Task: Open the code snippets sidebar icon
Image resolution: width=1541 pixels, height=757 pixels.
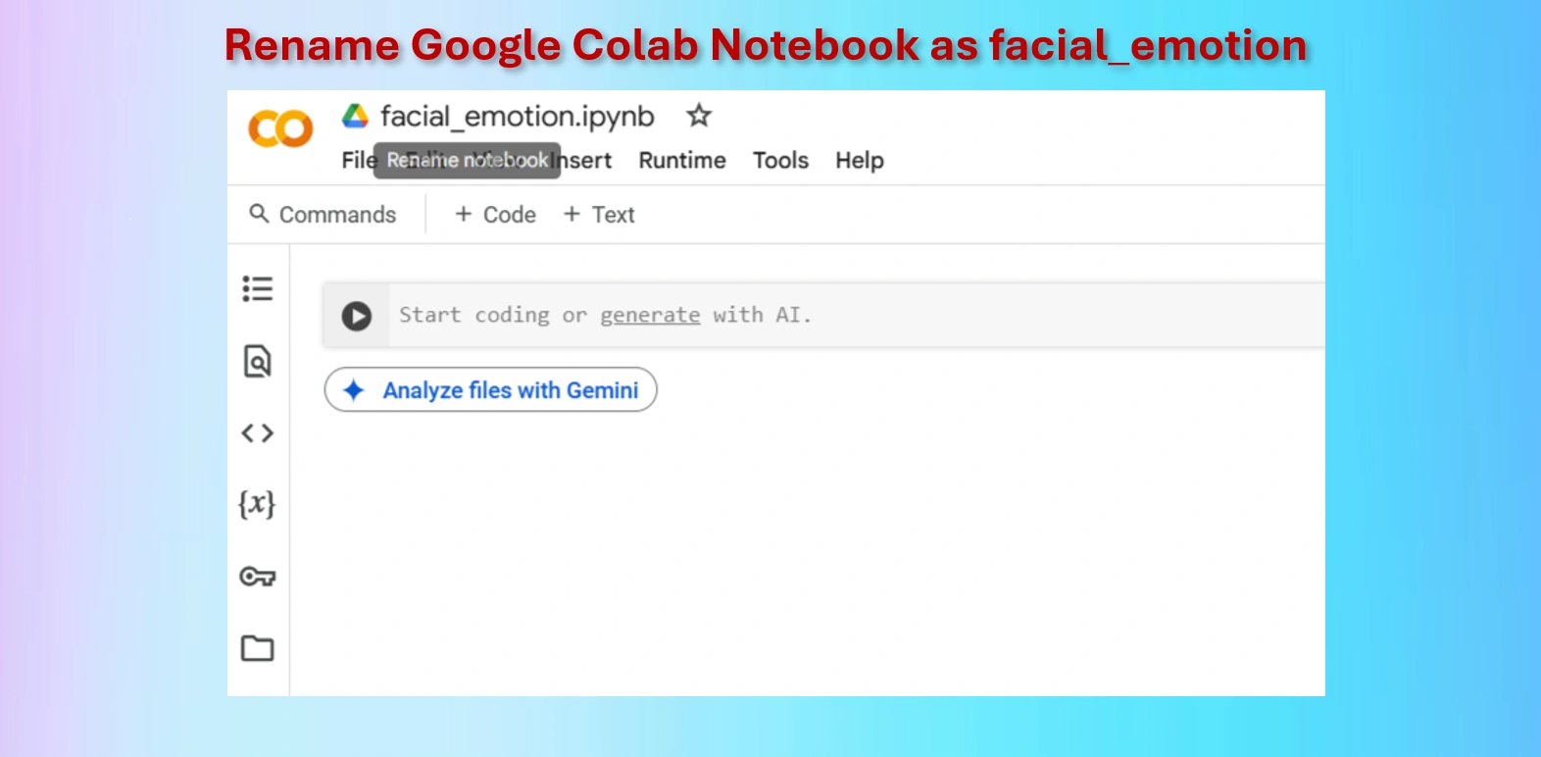Action: [258, 432]
